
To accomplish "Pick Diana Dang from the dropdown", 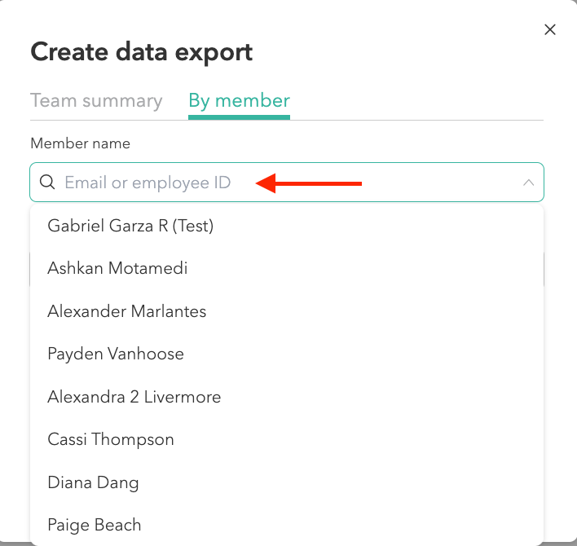I will click(93, 482).
